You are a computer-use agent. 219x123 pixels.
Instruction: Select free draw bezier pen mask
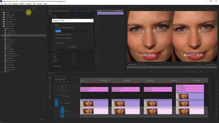tap(59, 52)
